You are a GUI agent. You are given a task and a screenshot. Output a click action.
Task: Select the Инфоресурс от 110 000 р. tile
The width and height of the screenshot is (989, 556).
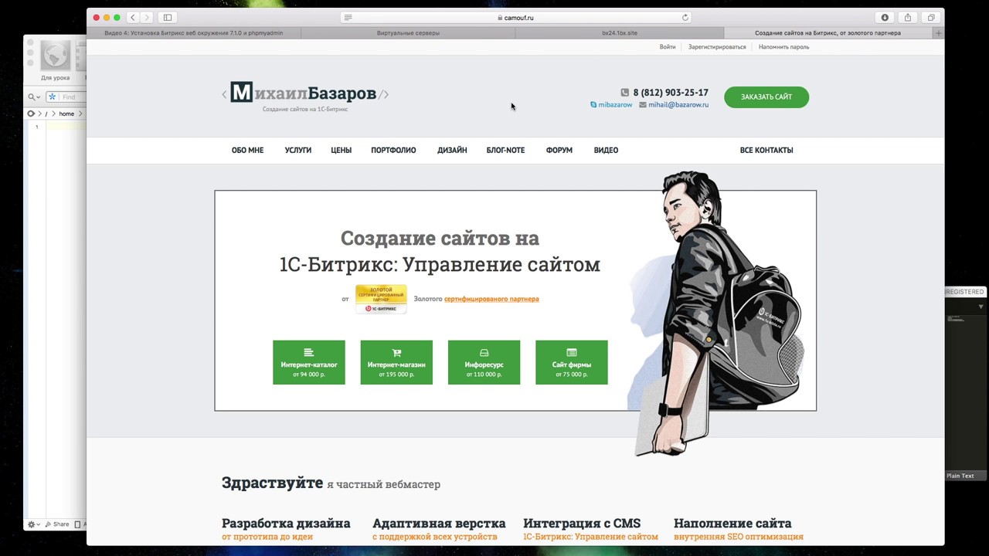(x=484, y=362)
